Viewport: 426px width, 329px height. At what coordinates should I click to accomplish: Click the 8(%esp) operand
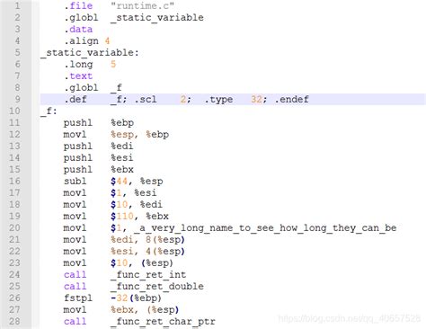165,239
